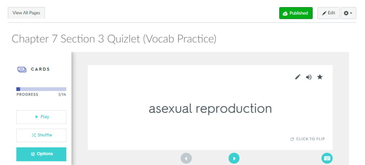Toggle the green Published status button
Viewport: 365px width, 165px height.
(x=296, y=13)
